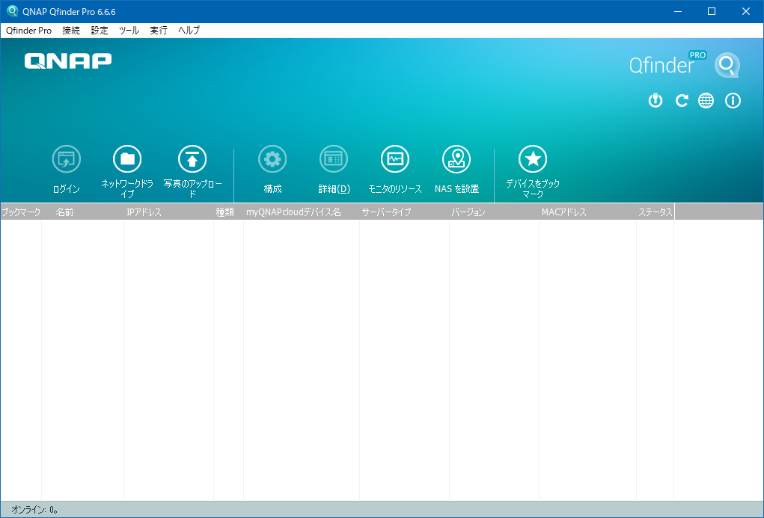764x518 pixels.
Task: Click the NAS を設置 (Install NAS) icon
Action: tap(456, 158)
